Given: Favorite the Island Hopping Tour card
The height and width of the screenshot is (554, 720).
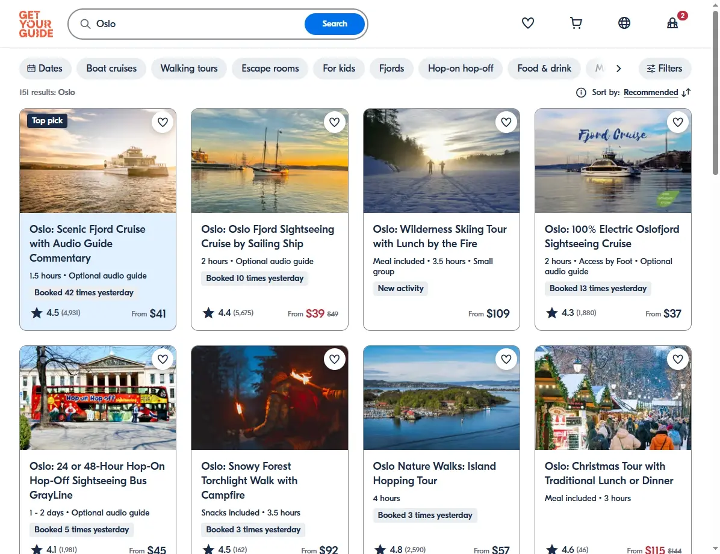Looking at the screenshot, I should coord(506,359).
